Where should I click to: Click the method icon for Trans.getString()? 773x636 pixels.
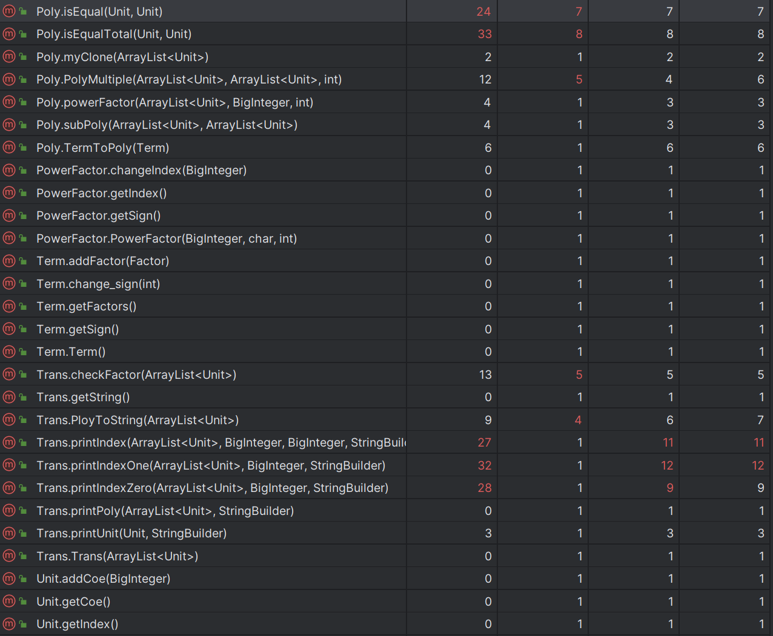click(9, 397)
